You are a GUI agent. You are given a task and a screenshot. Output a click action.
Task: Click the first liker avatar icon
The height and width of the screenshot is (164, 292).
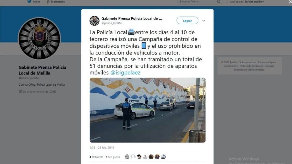click(x=127, y=157)
